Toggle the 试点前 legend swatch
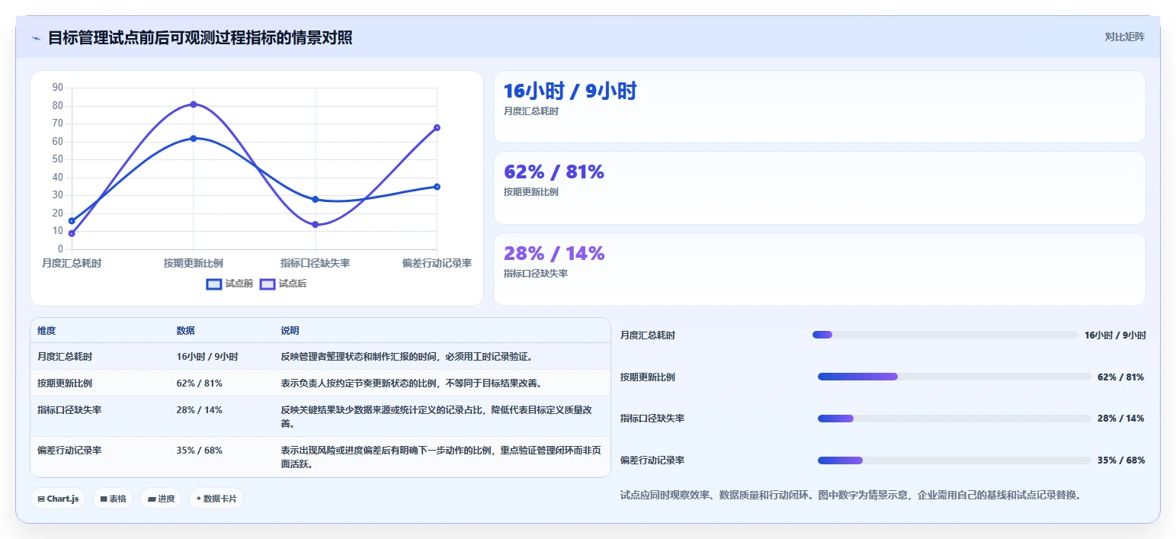Image resolution: width=1176 pixels, height=539 pixels. point(214,284)
